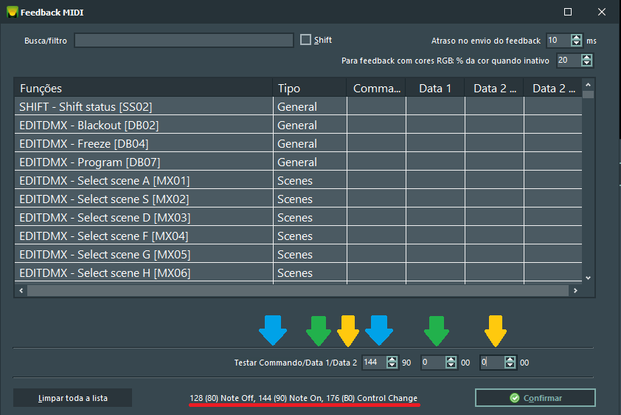This screenshot has width=621, height=415.
Task: Click the green checkmark icon on Confirmar
Action: (x=515, y=398)
